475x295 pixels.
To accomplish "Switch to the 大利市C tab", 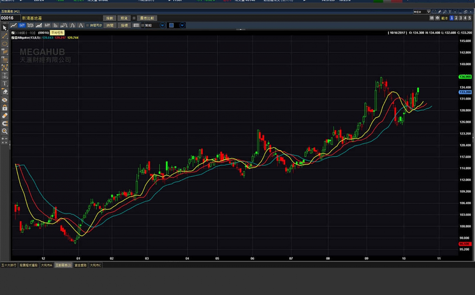I will [95, 265].
